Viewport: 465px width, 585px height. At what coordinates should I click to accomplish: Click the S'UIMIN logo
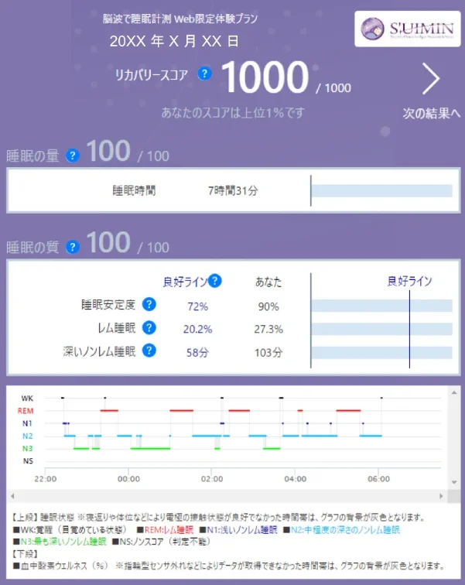[408, 29]
